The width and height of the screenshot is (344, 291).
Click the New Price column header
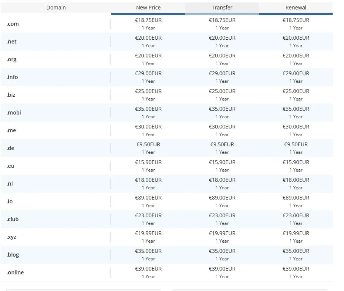(x=148, y=8)
